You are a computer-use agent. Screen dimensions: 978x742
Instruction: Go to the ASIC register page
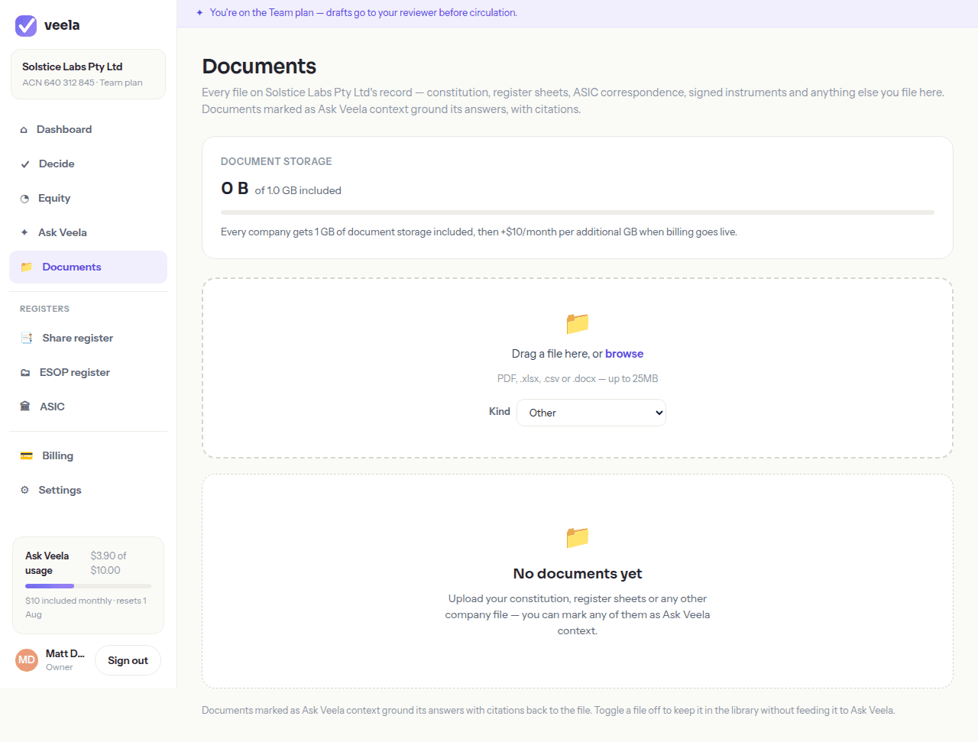tap(88, 407)
